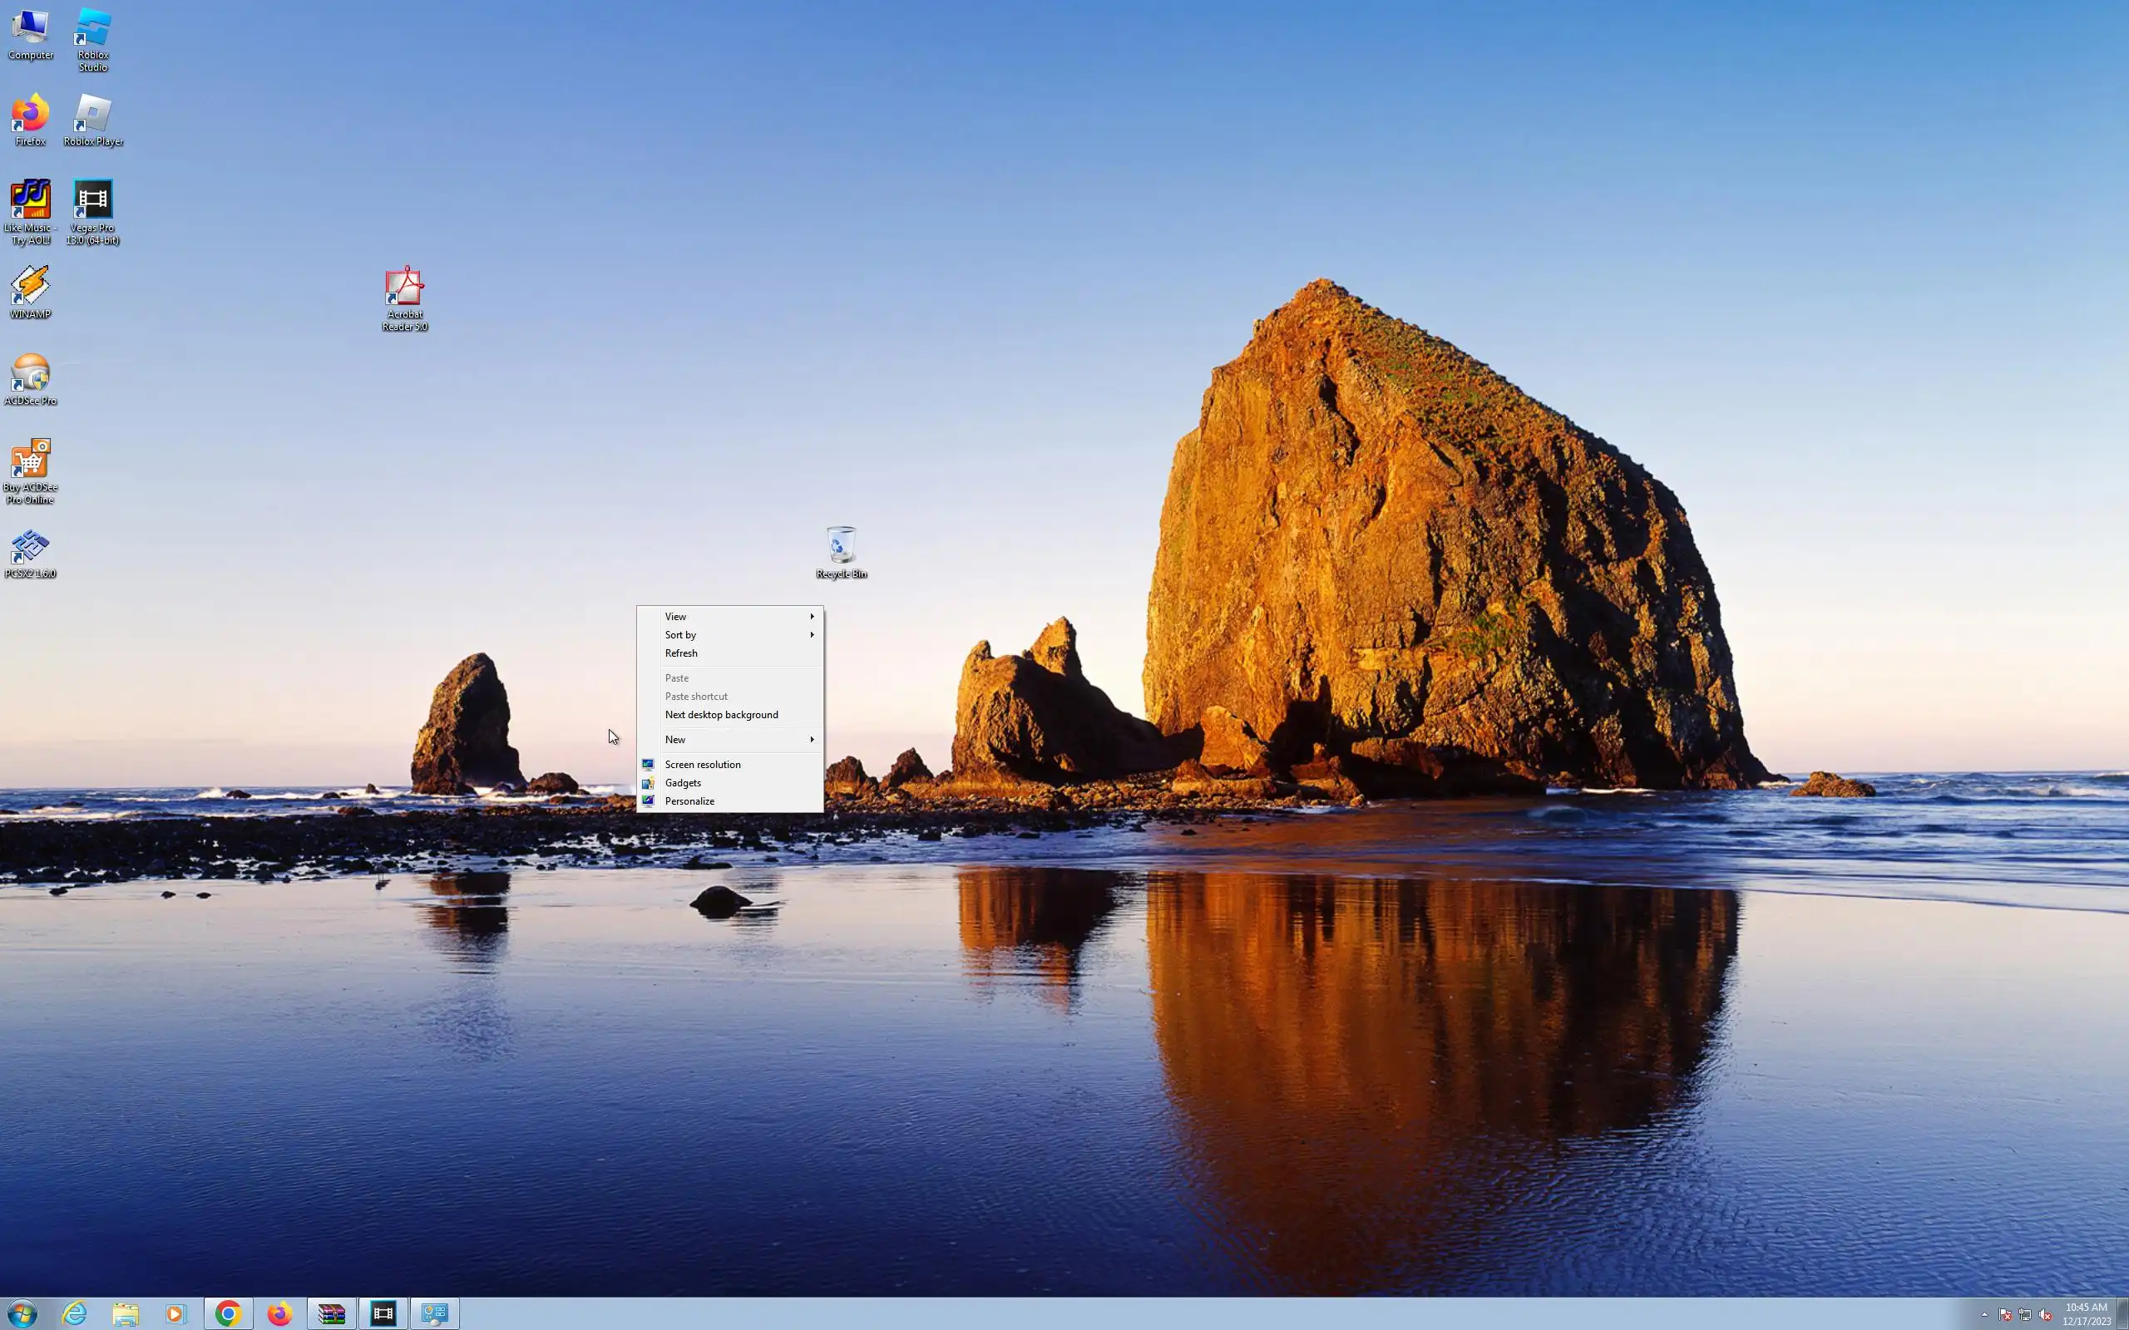Click the Google Chrome taskbar button
The width and height of the screenshot is (2129, 1330).
coord(228,1314)
